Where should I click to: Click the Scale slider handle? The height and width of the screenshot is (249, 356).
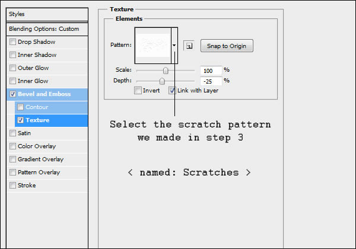point(166,71)
